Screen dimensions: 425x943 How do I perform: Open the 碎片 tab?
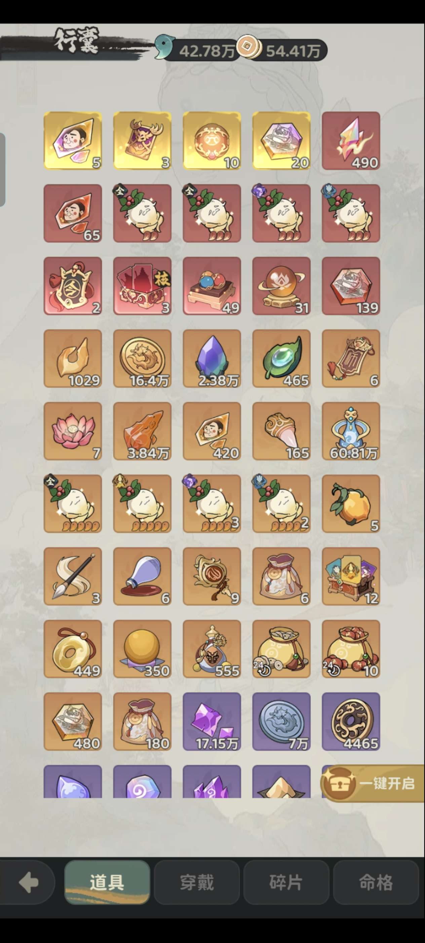(286, 882)
